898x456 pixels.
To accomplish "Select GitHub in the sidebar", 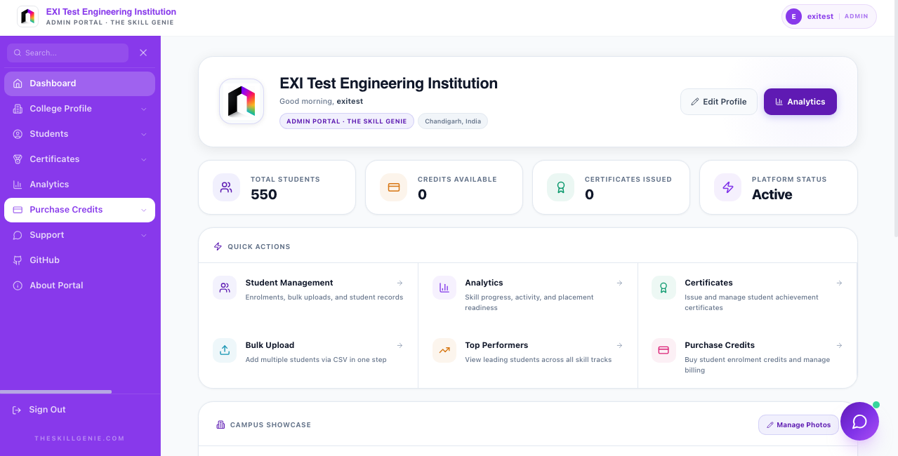I will (79, 260).
